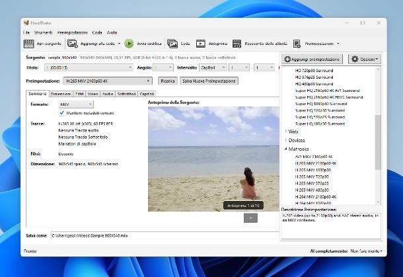Click the Opzioni gear button
The image size is (403, 277).
tap(364, 59)
